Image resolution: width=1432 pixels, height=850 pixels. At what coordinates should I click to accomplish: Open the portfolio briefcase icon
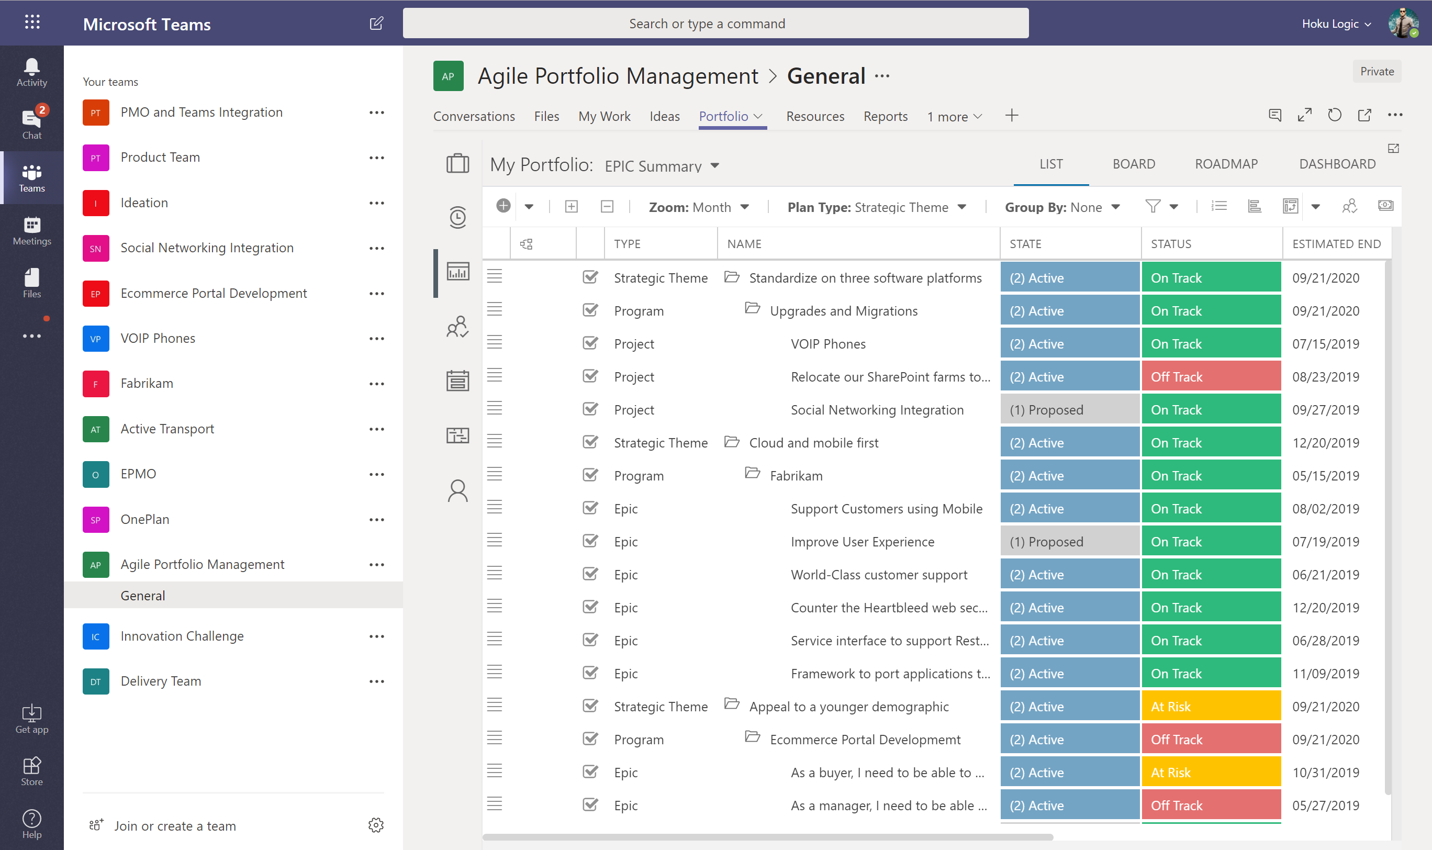[457, 163]
